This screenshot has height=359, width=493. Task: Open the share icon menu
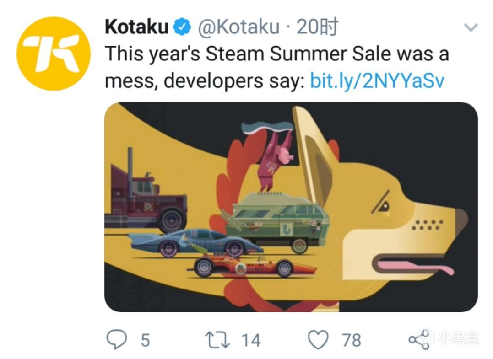click(419, 340)
